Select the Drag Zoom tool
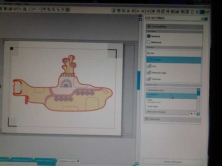 coord(63,10)
